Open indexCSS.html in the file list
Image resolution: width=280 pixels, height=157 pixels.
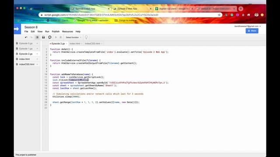click(x=27, y=64)
